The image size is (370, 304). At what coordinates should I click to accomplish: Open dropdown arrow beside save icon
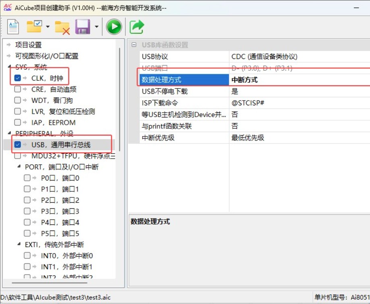pyautogui.click(x=96, y=27)
